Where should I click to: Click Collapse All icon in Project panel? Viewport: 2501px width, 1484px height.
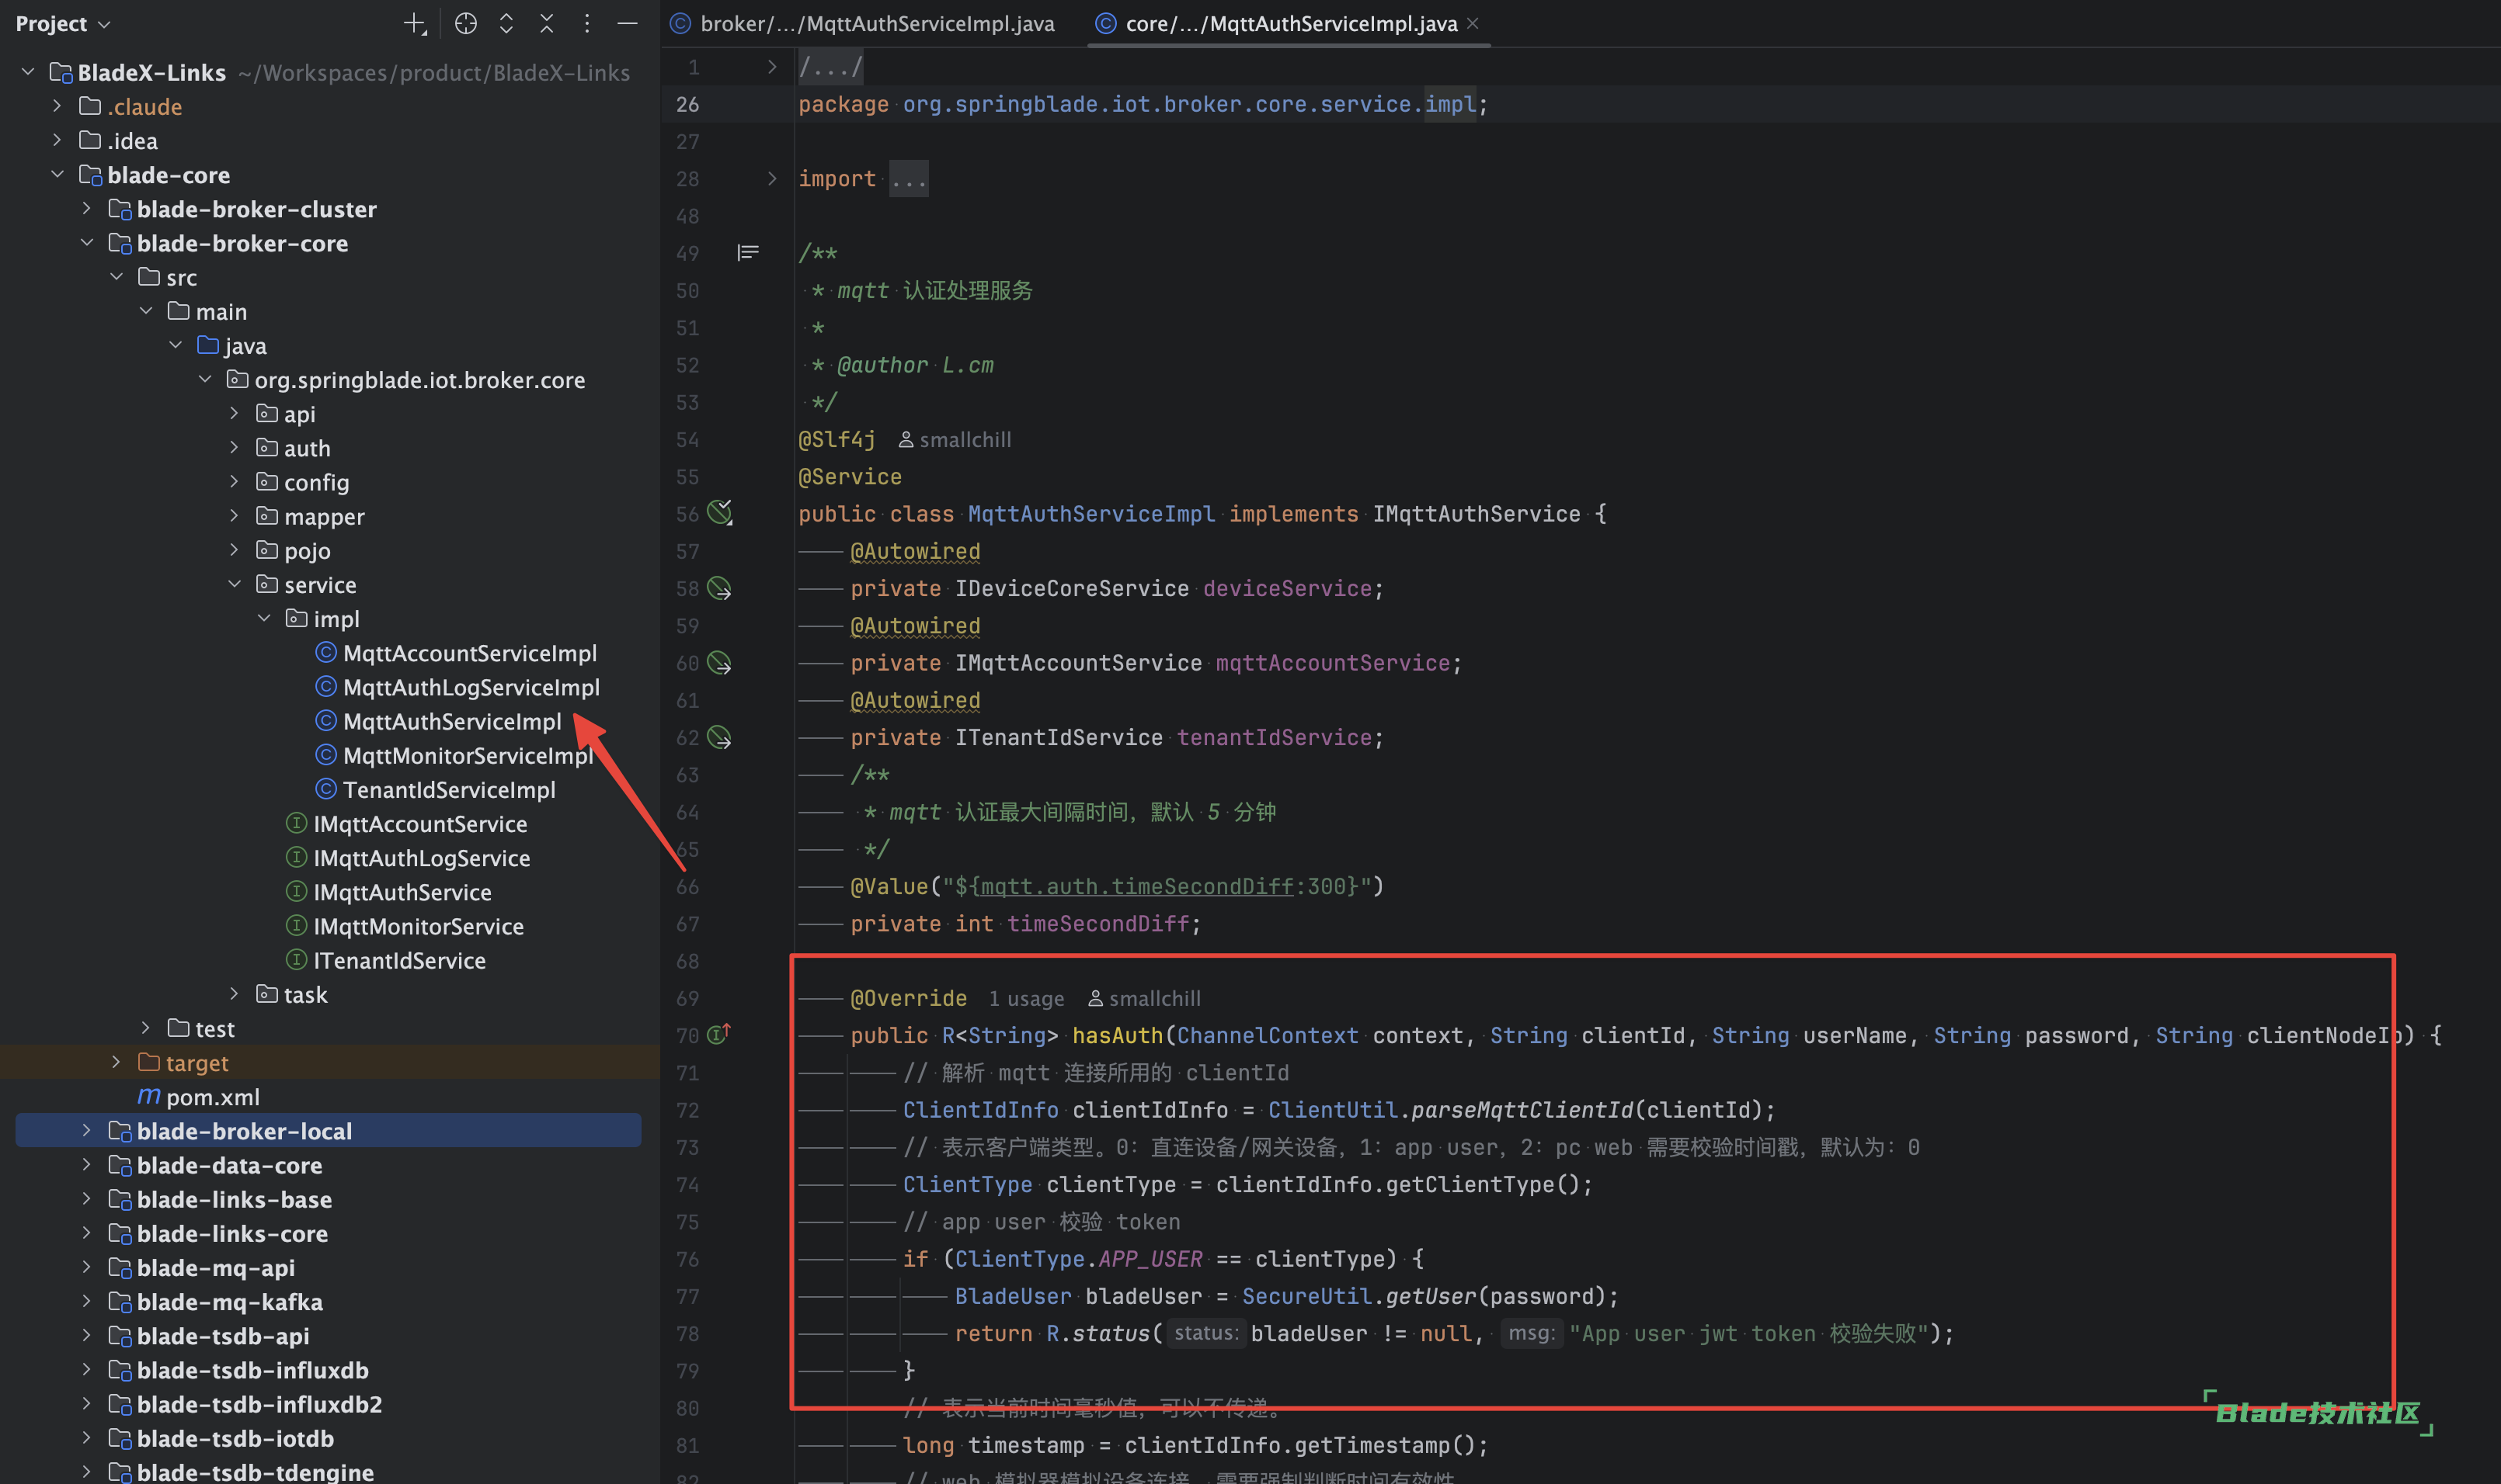(x=546, y=23)
